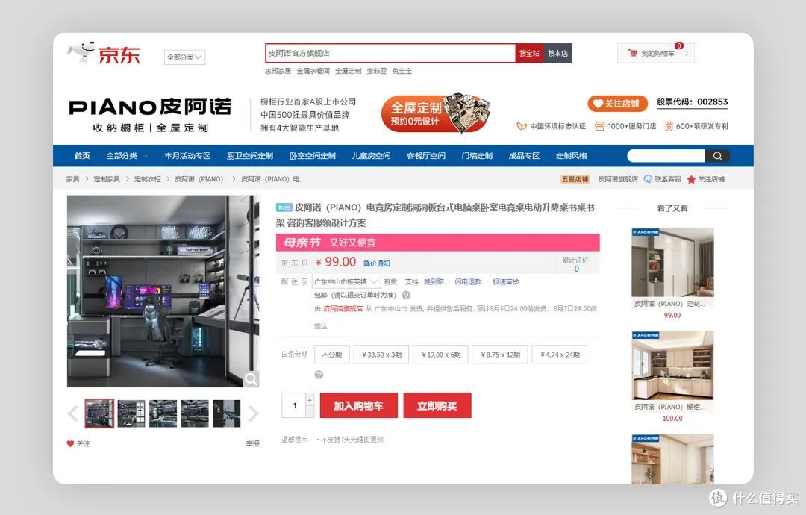Select ¥17.00 x 6期 installment option

[x=440, y=355]
